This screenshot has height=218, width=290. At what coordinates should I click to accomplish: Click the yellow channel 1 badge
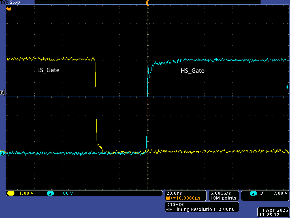11,193
